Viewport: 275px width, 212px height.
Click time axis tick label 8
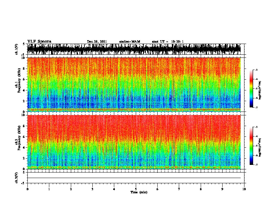point(201,189)
